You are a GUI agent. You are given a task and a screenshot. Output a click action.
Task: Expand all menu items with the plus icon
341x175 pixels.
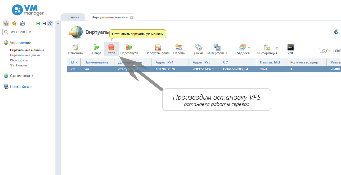coord(38,23)
